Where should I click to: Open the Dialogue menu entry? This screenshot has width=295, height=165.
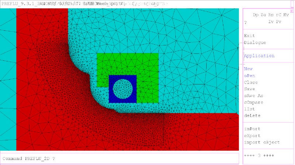click(255, 42)
